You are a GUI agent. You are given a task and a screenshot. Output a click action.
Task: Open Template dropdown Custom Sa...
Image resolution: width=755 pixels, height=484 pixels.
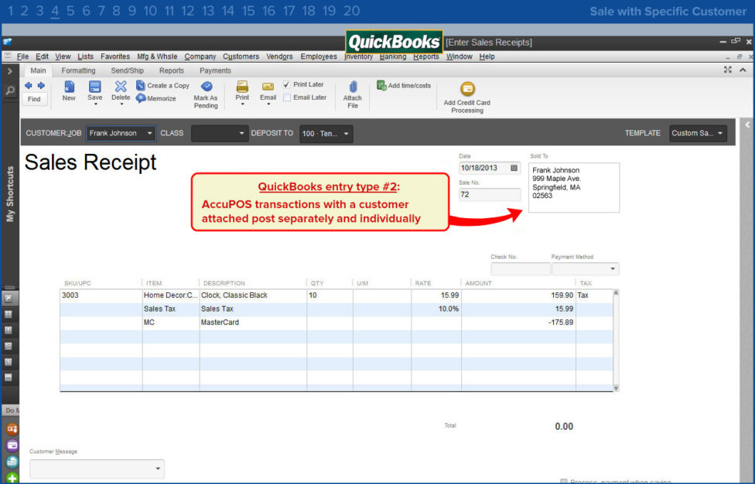pos(698,133)
